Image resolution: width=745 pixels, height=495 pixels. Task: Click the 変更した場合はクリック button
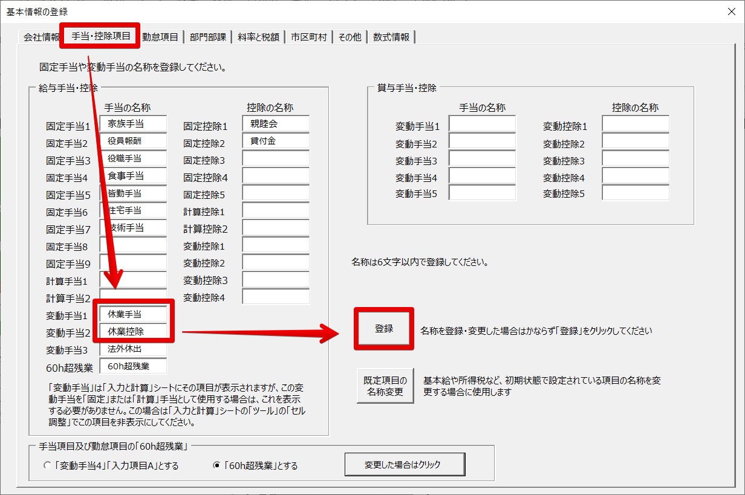[405, 465]
